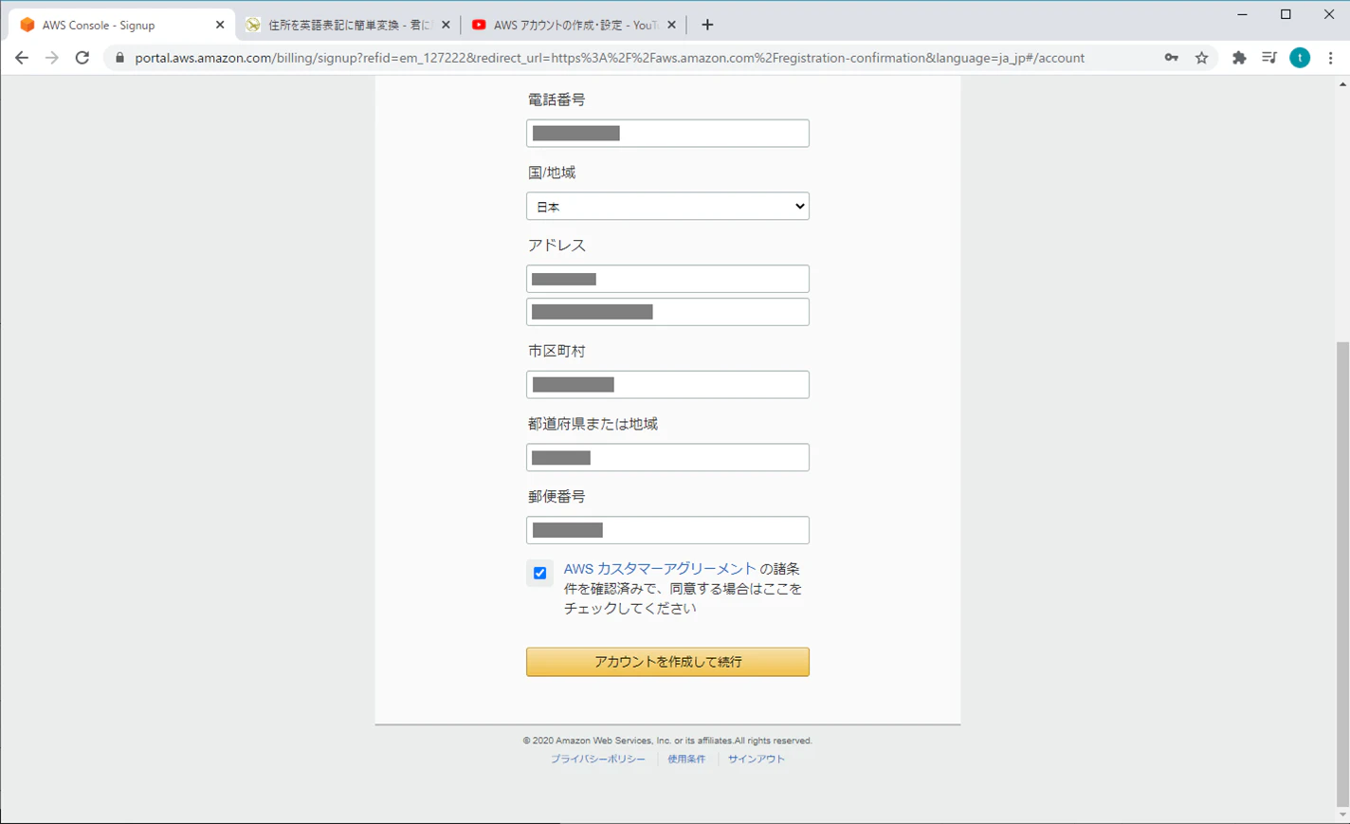Click the browser forward arrow

tap(52, 58)
